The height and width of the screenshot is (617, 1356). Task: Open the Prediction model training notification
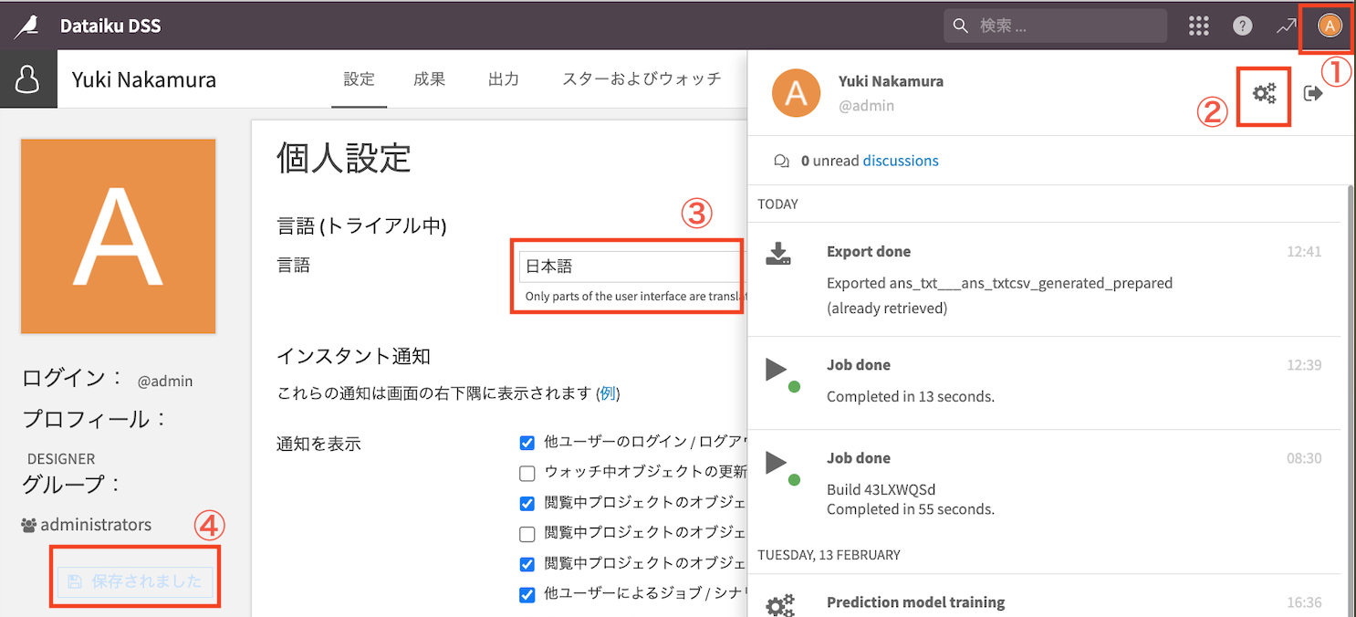pos(1046,598)
